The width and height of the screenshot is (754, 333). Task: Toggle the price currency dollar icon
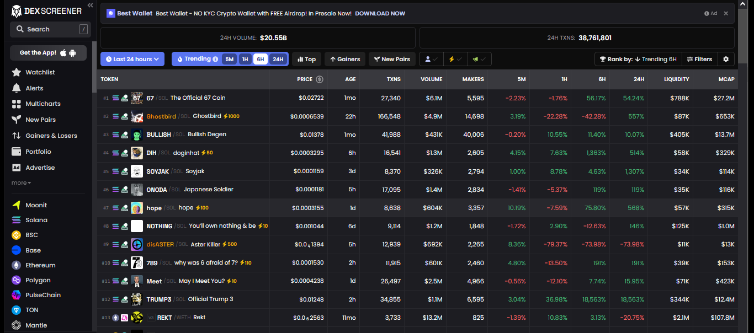tap(319, 79)
